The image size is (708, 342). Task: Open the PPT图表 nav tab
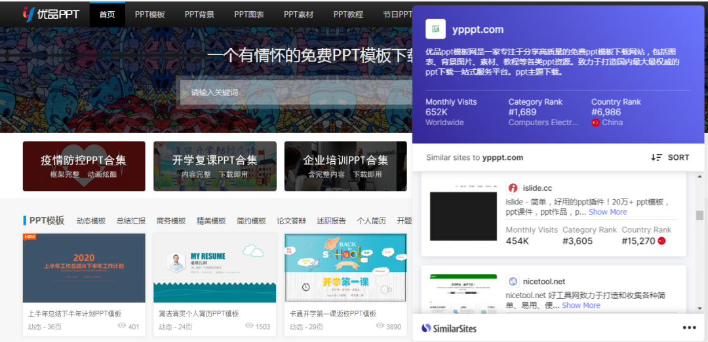point(249,14)
